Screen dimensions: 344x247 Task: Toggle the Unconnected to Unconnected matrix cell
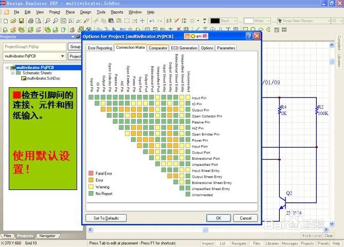188,194
